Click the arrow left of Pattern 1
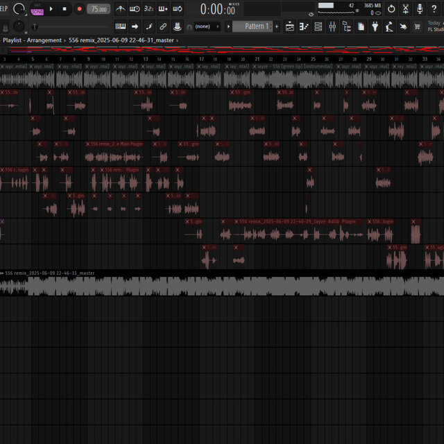Image resolution: width=444 pixels, height=444 pixels. pyautogui.click(x=228, y=26)
